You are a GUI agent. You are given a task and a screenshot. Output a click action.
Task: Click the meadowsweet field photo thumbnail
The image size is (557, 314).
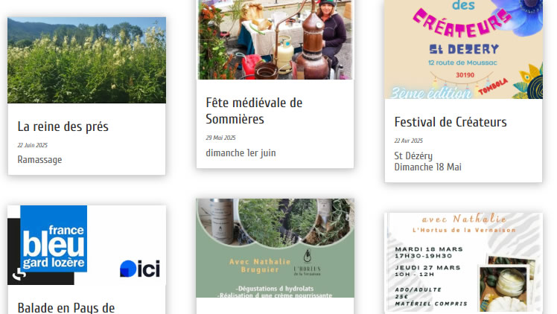(x=86, y=60)
